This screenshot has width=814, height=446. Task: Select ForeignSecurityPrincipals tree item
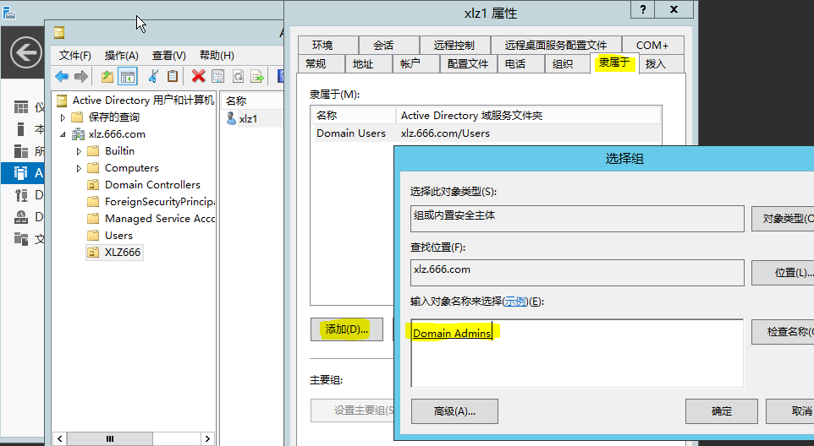[x=159, y=202]
